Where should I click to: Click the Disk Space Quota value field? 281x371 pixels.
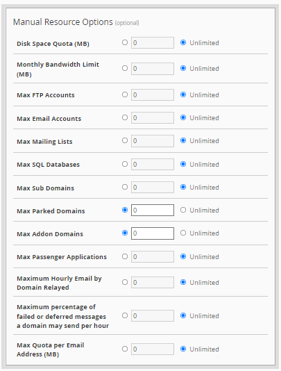(153, 43)
